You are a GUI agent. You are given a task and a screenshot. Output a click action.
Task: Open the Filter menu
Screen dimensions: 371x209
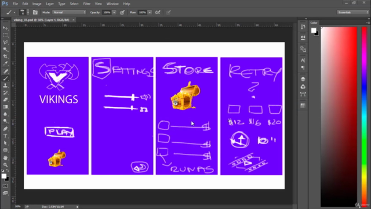tap(87, 4)
